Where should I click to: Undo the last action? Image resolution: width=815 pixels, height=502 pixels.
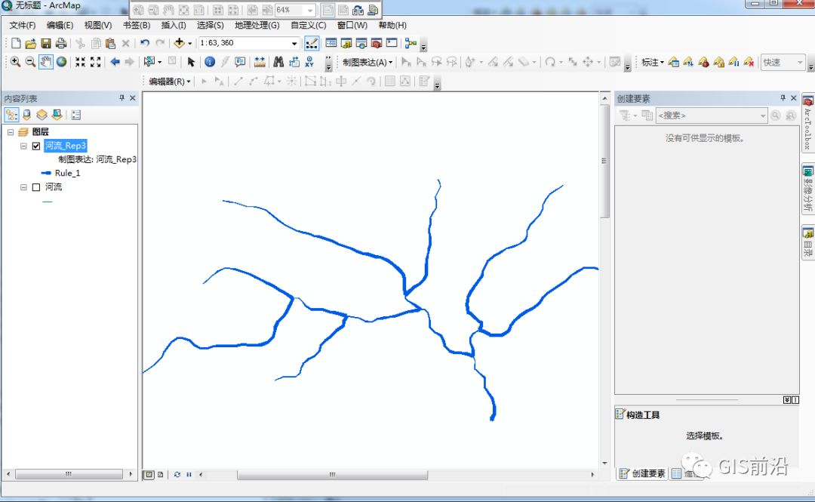click(x=144, y=43)
